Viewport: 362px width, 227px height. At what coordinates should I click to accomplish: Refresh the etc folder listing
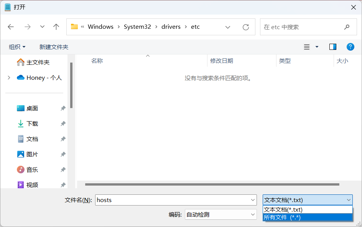246,27
